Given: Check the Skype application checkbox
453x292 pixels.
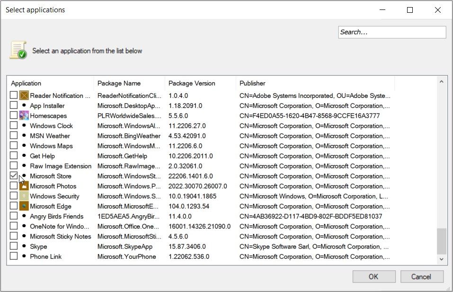Looking at the screenshot, I should tap(14, 246).
